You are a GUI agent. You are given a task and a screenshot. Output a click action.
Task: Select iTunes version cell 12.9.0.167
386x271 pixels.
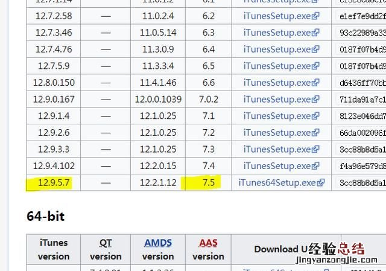54,99
